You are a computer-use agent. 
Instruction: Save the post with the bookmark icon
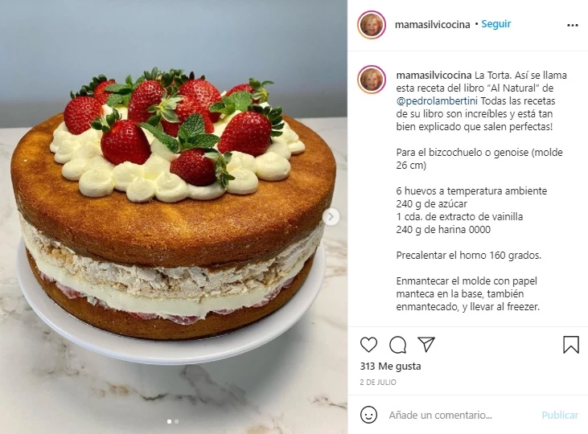(x=571, y=345)
